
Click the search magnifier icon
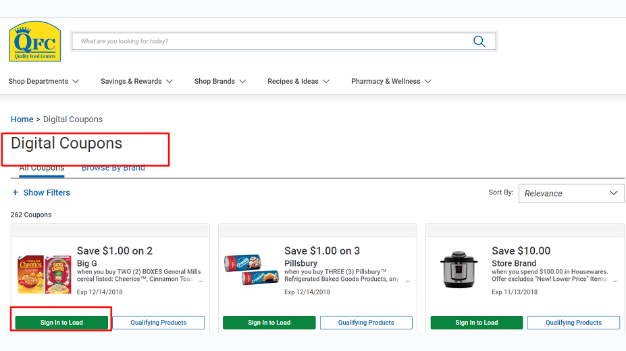pos(479,41)
